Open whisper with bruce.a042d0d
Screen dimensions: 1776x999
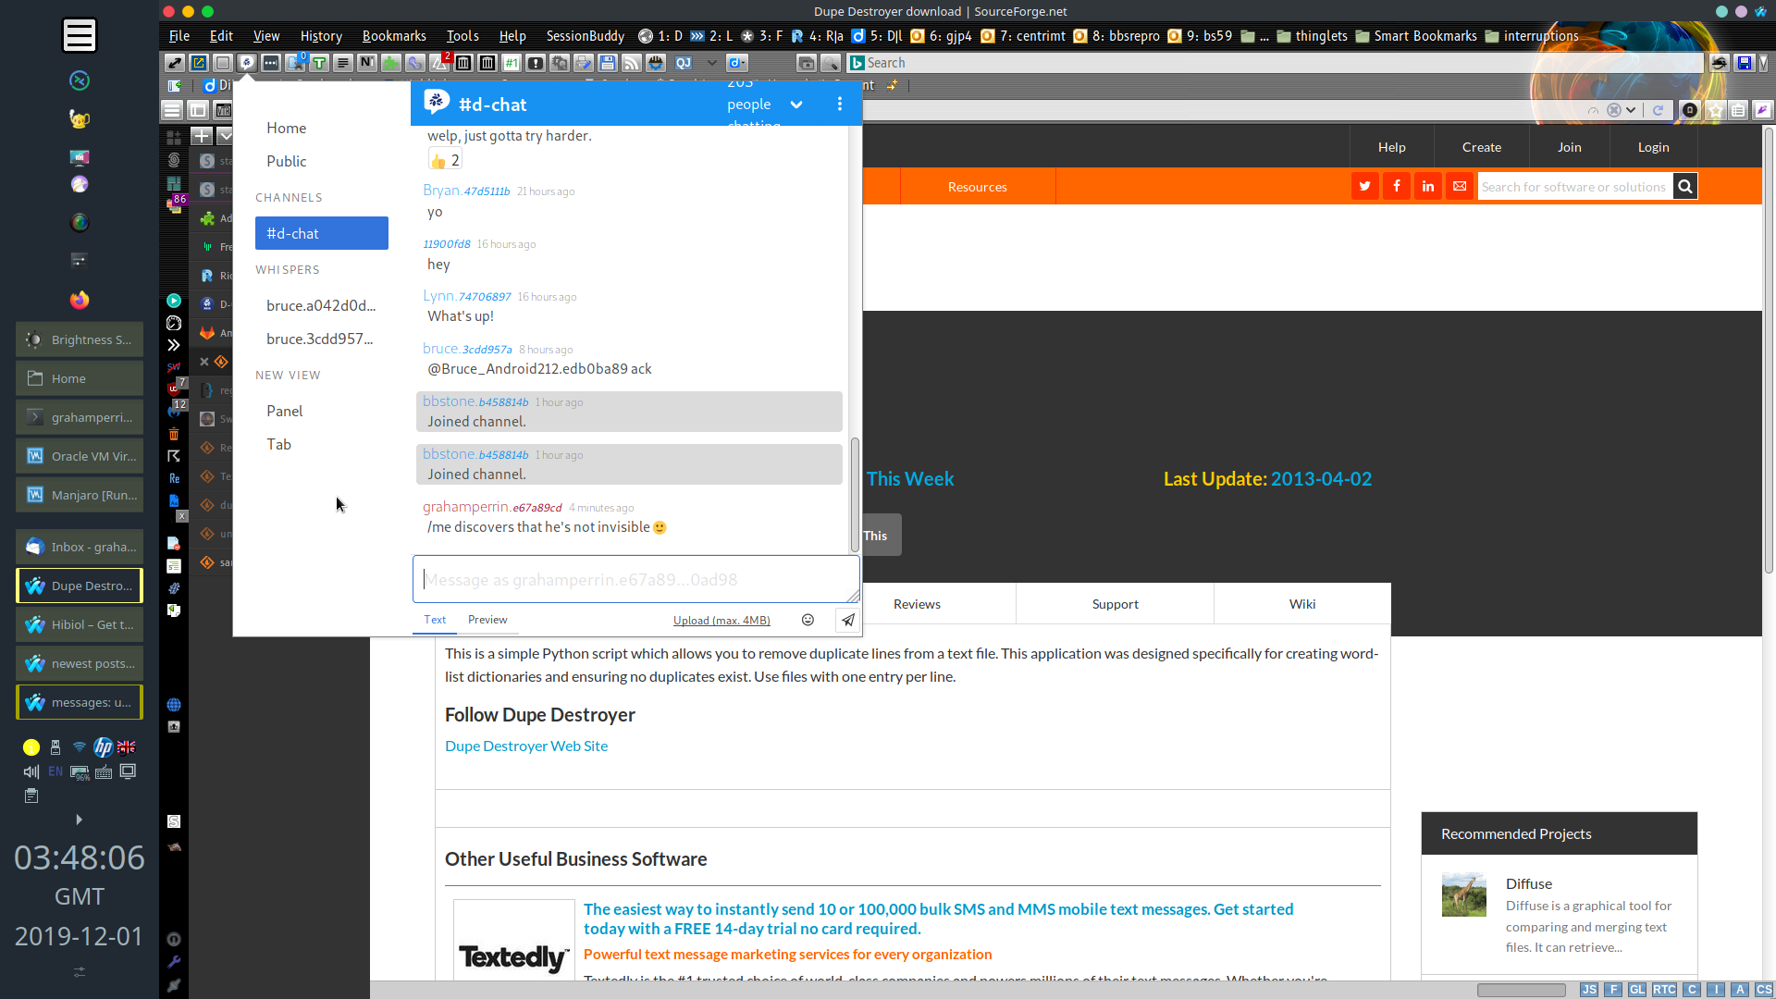[321, 305]
